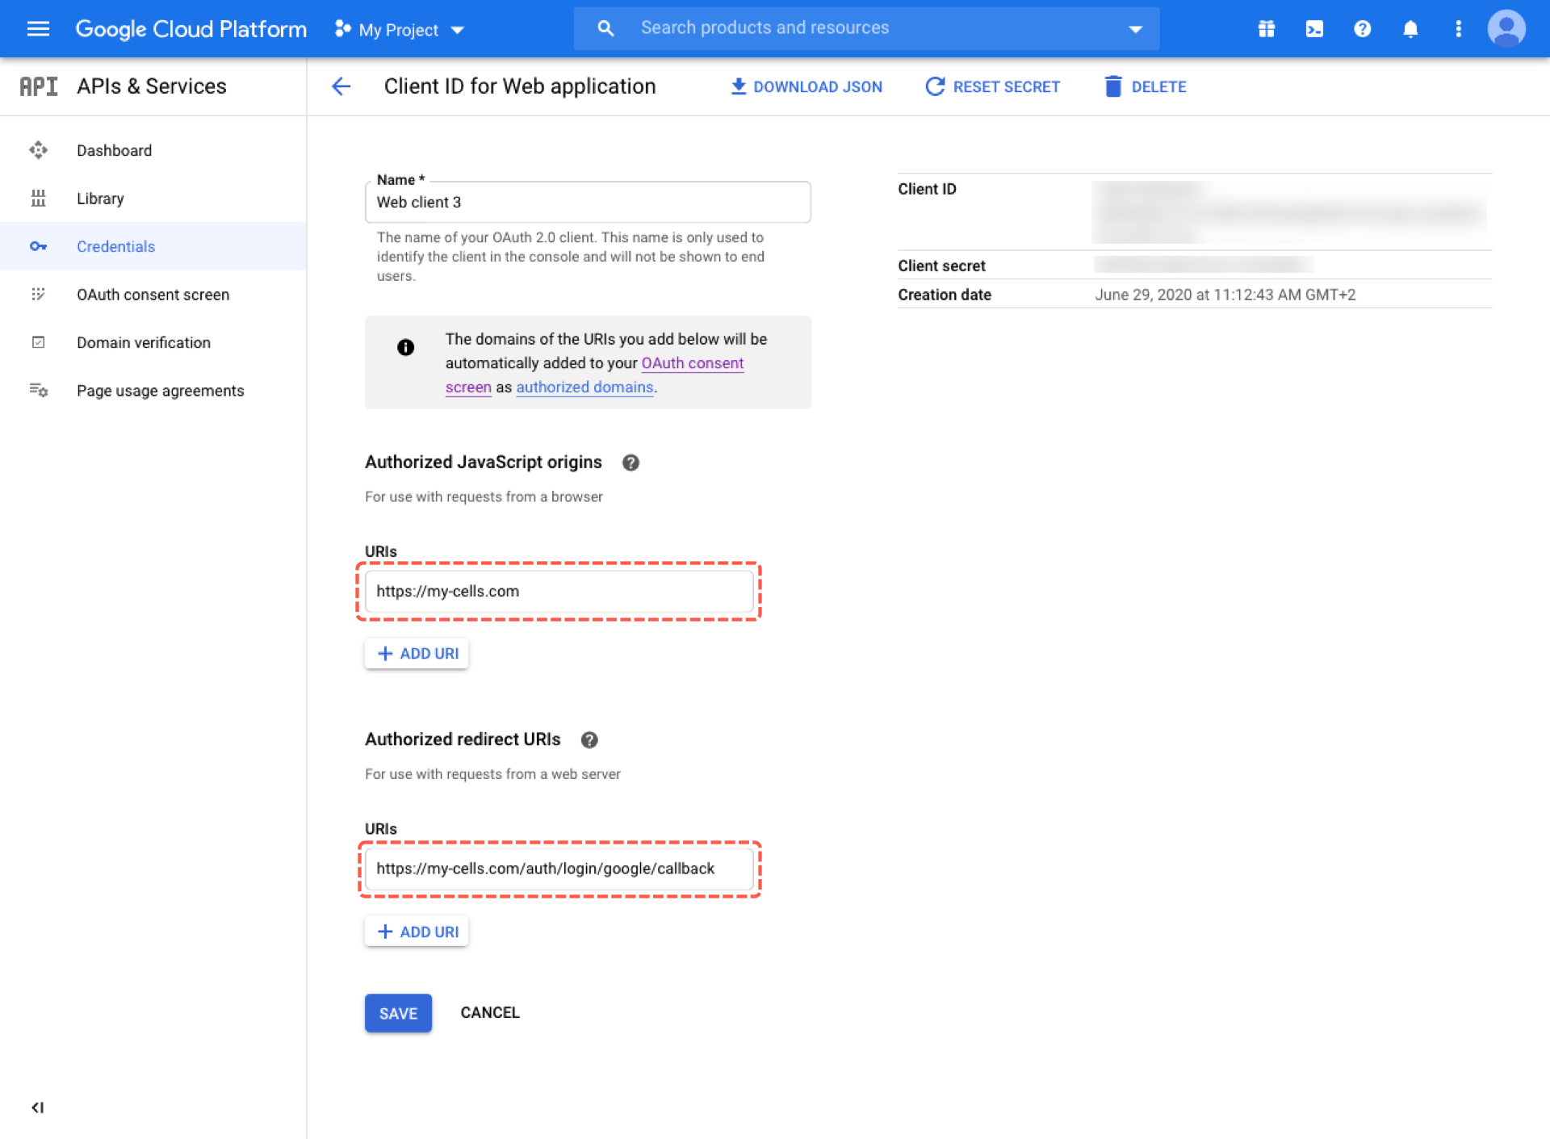Screen dimensions: 1550x1139
Task: Click the SAVE button
Action: [x=398, y=1013]
